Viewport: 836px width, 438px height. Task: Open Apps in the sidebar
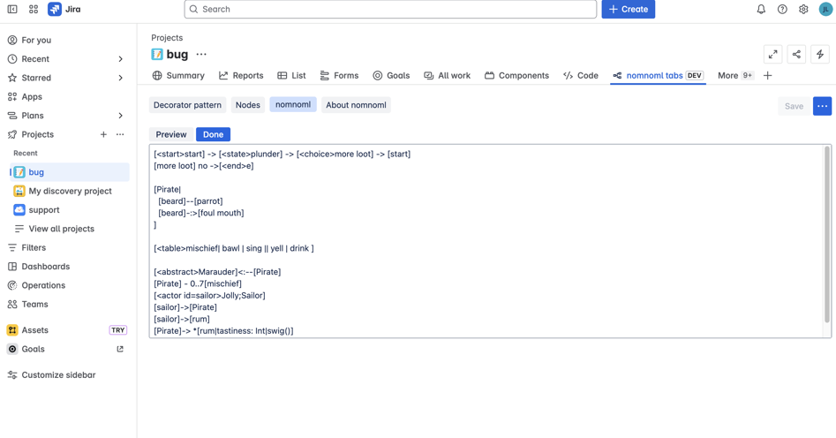pos(68,96)
